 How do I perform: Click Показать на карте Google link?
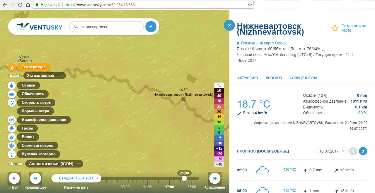264,43
